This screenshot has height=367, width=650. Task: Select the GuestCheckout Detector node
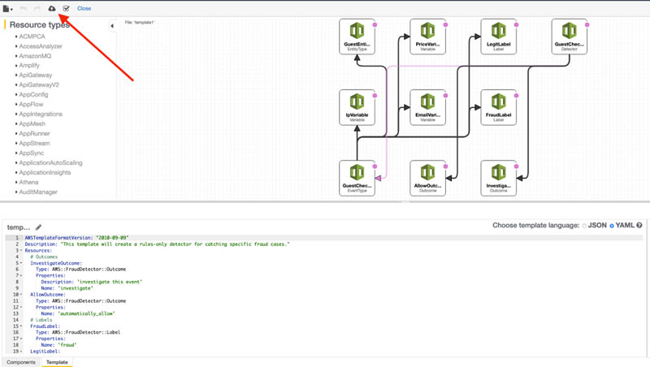[570, 37]
